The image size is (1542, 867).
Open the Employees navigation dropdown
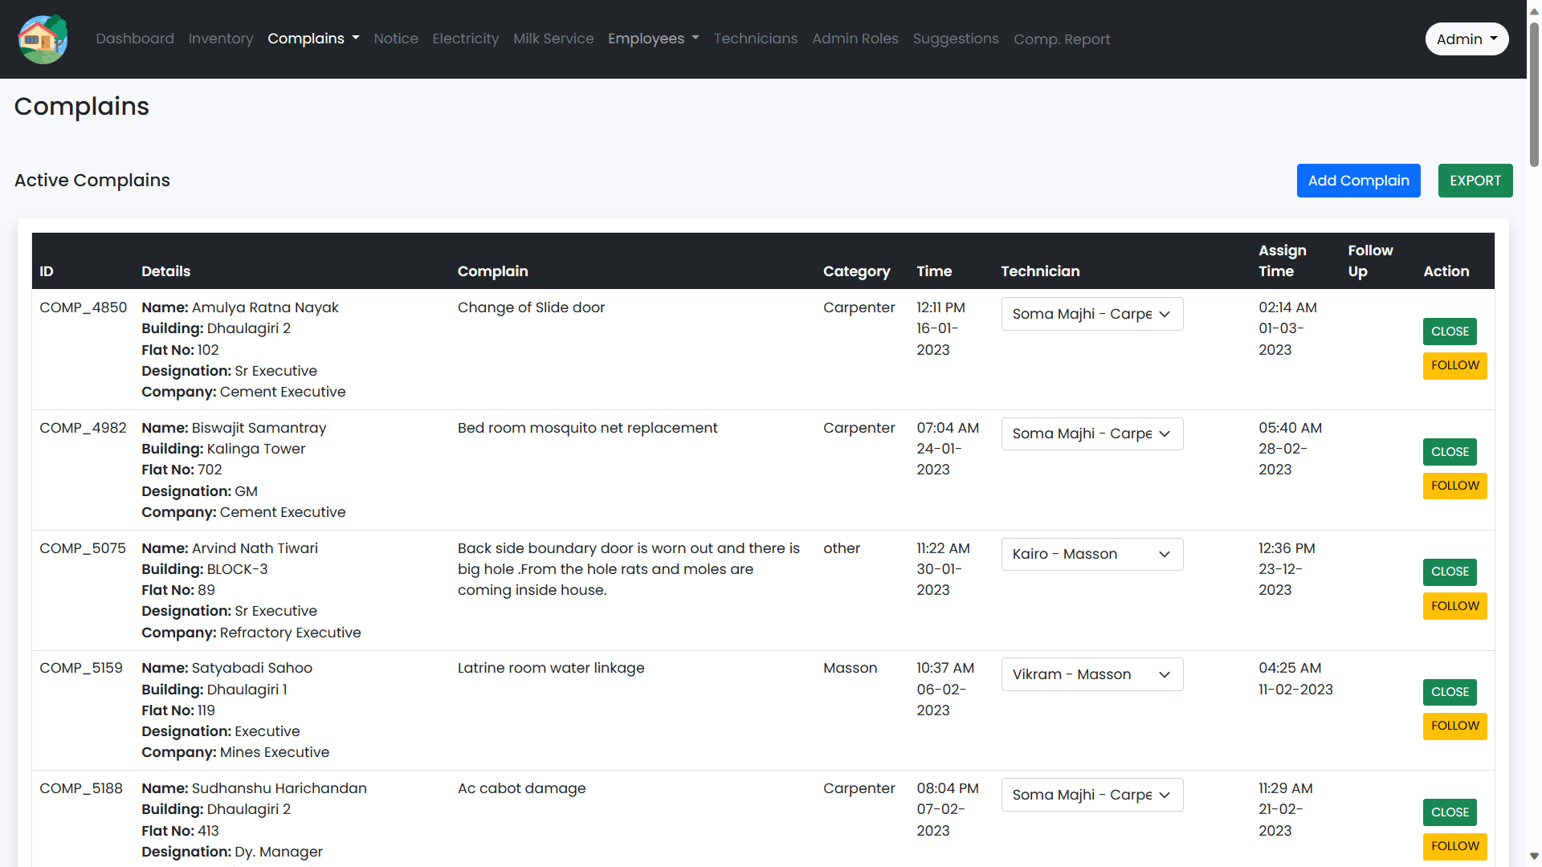(653, 39)
